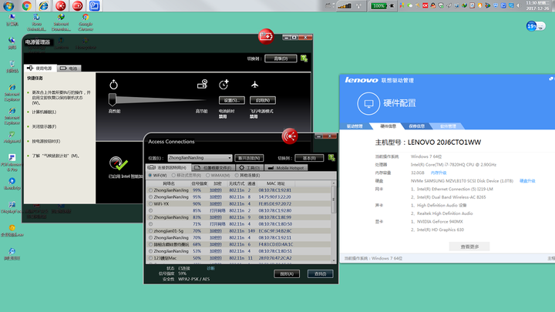Click the airplane power mode icon

pos(255,85)
